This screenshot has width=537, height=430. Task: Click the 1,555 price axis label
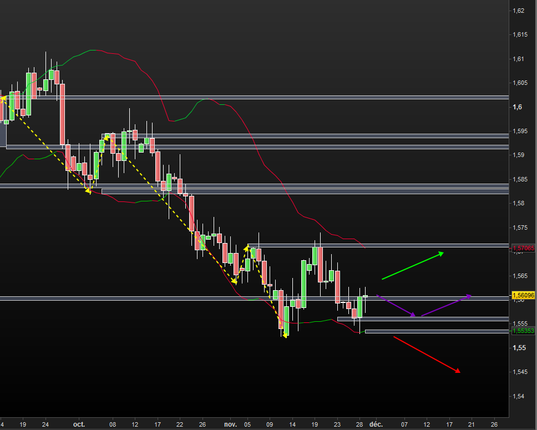(520, 323)
